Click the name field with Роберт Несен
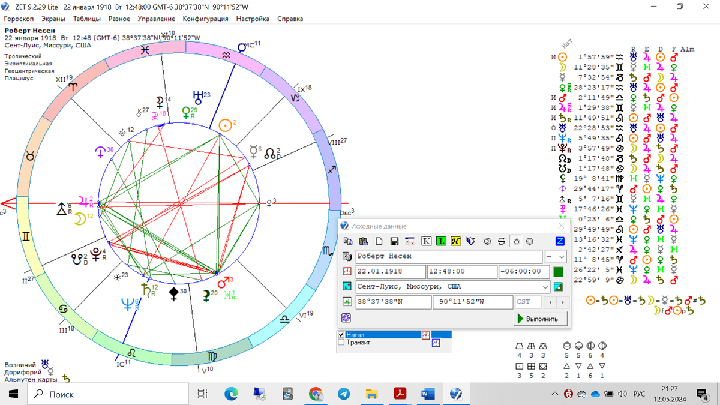720x405 pixels. click(449, 256)
